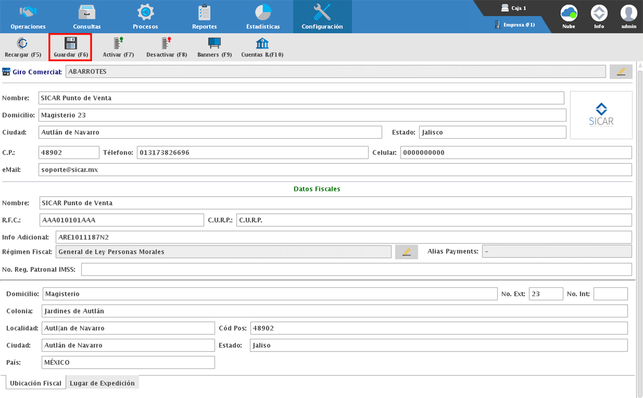Go to the Estadísticas section
Screen dimensions: 643x398
(263, 17)
